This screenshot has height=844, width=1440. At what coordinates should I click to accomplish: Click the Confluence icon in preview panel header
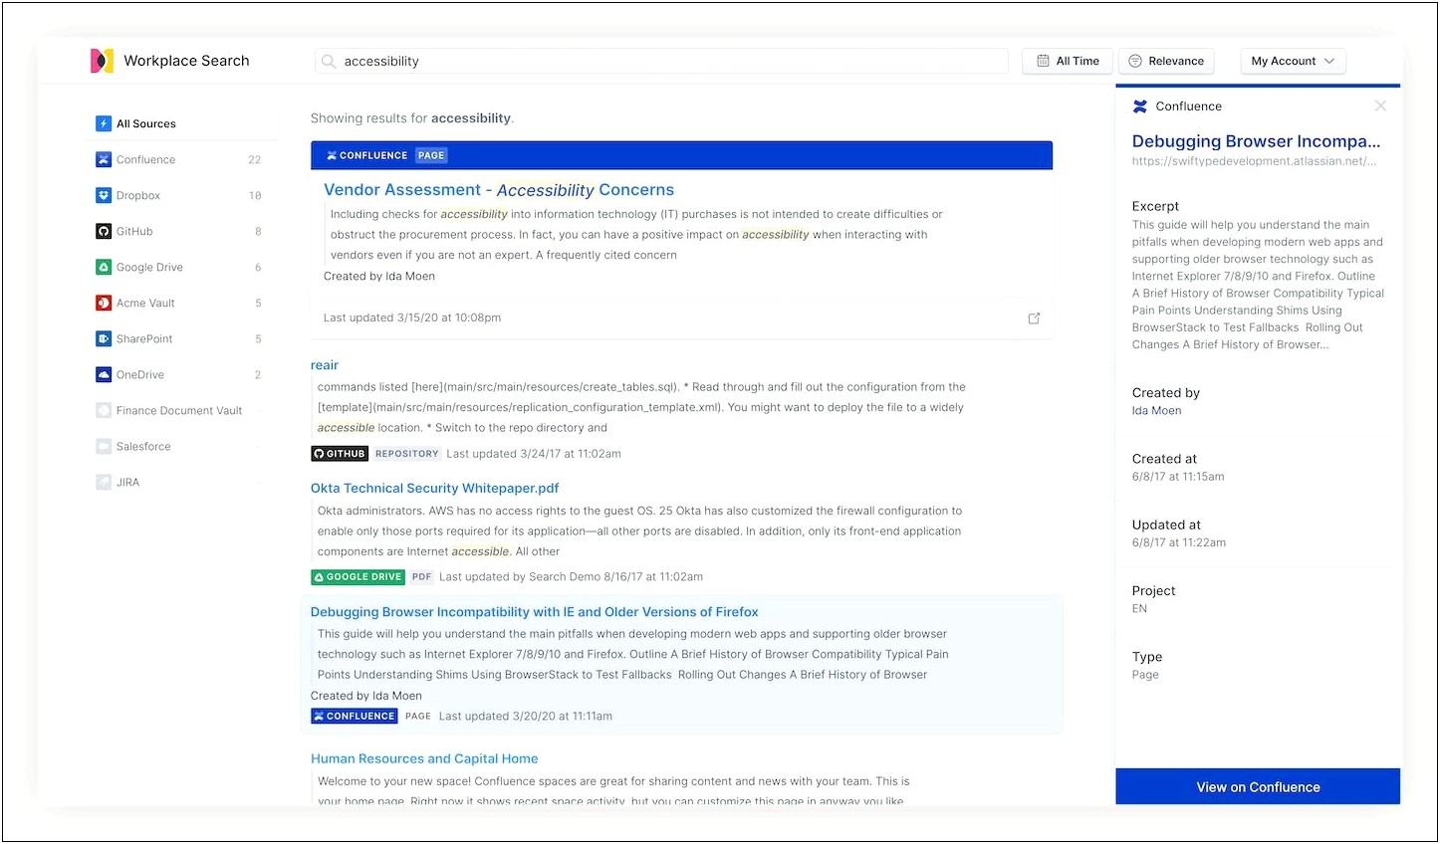[1140, 105]
